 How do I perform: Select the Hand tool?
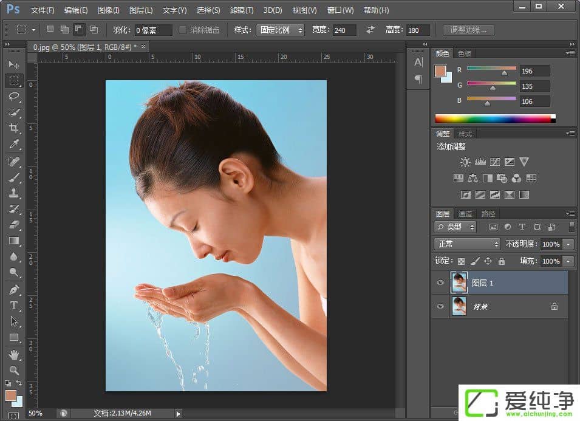(x=14, y=355)
